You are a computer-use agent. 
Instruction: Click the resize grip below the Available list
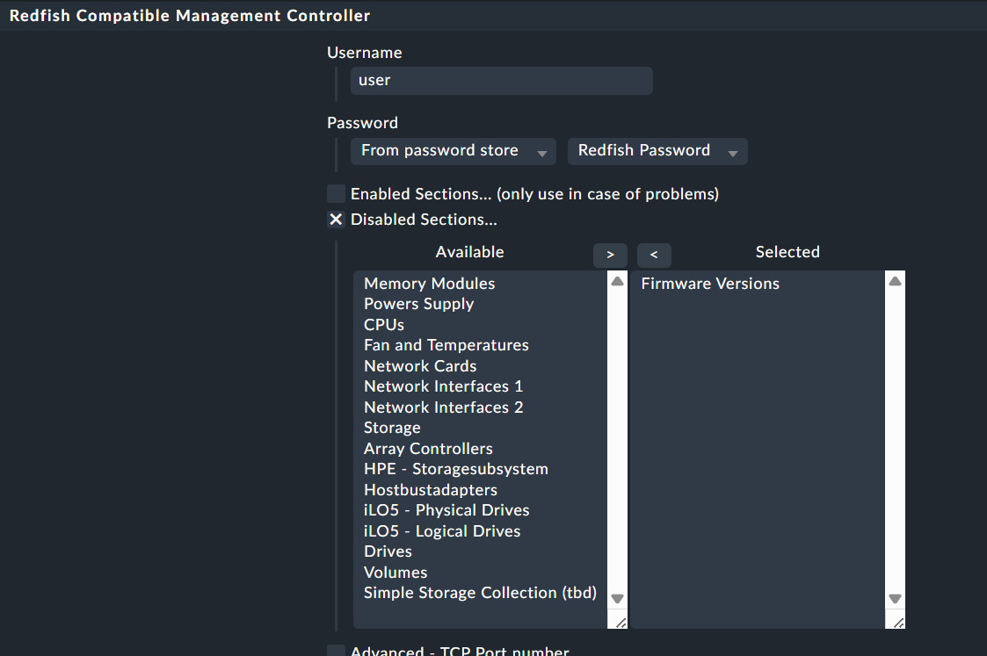tap(618, 622)
